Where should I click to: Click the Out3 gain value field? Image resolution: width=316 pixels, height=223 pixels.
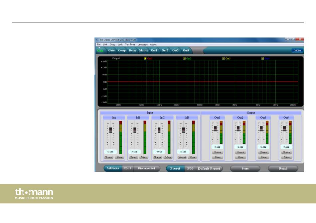[x=263, y=147]
